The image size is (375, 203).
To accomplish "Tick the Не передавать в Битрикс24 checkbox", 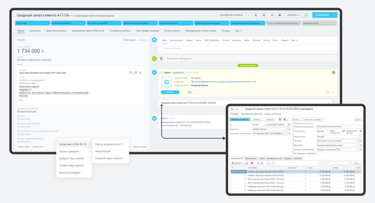I will click(x=318, y=154).
